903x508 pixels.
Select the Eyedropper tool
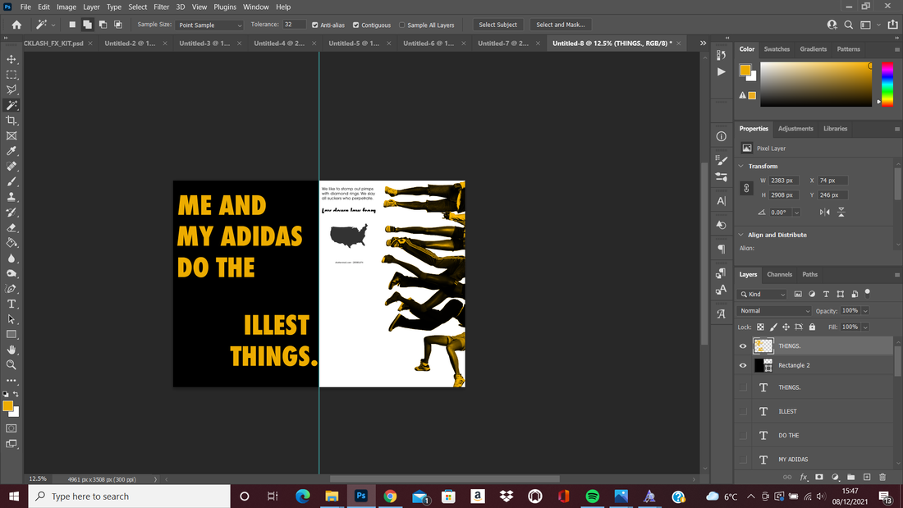pyautogui.click(x=11, y=151)
